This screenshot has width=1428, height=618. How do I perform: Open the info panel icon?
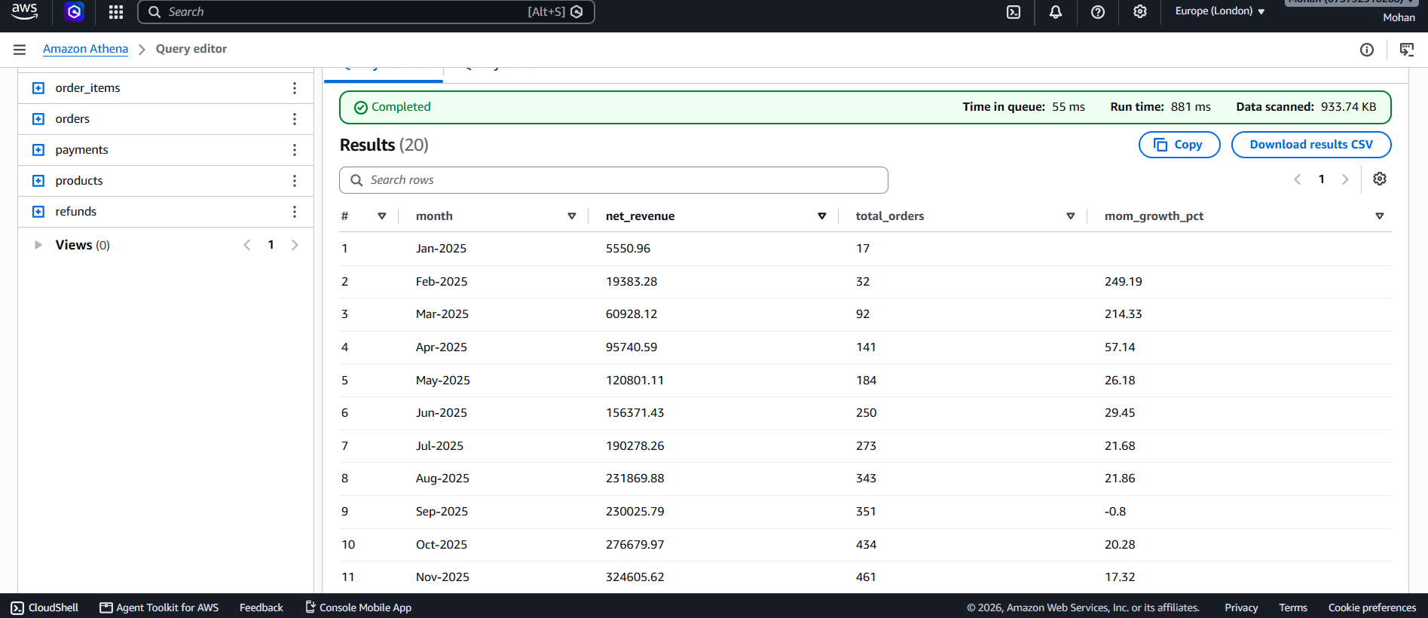[x=1367, y=50]
